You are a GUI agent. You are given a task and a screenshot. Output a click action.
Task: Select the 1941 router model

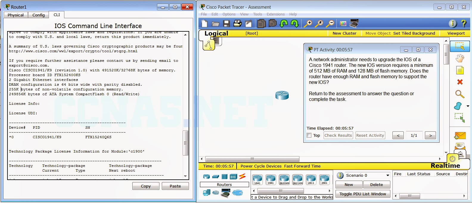click(271, 180)
